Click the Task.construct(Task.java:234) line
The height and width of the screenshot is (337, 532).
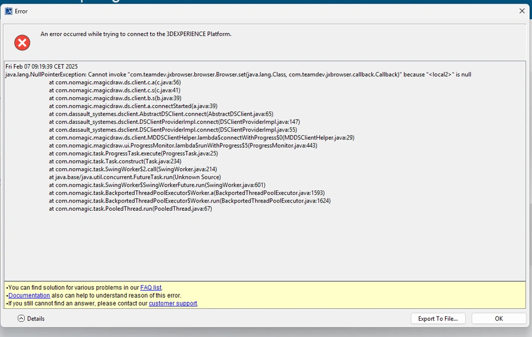[115, 161]
